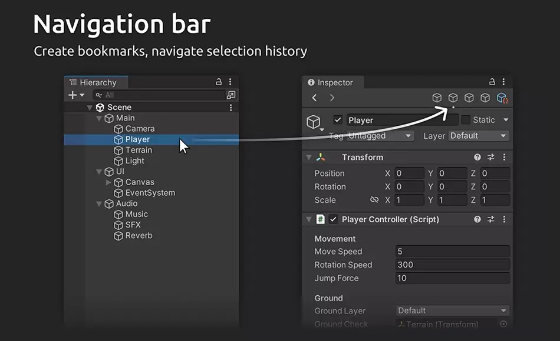Disable the Player Controller script checkbox

334,219
